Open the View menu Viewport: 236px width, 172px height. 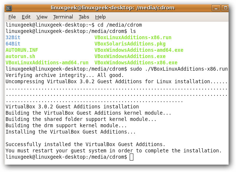(42, 17)
